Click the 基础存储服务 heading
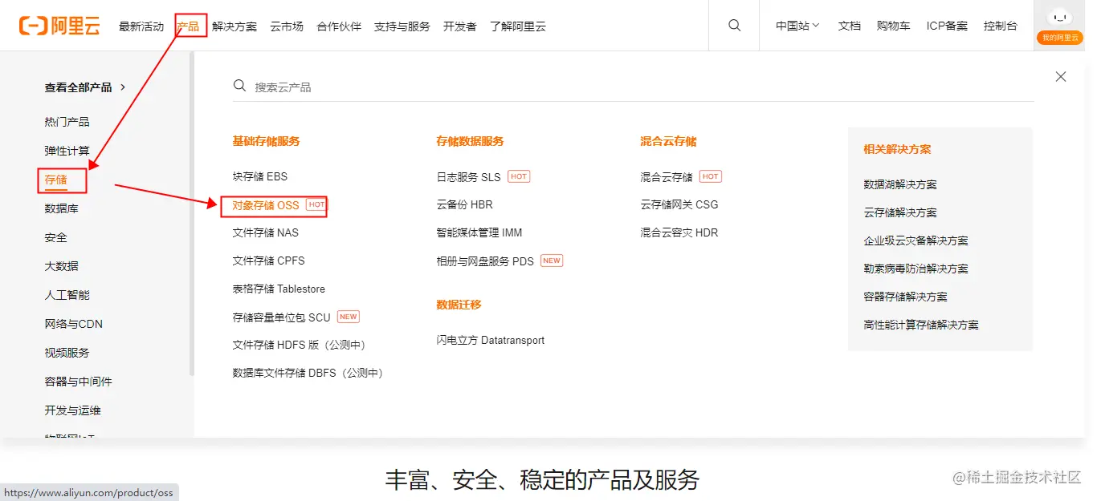The width and height of the screenshot is (1097, 501). coord(267,141)
